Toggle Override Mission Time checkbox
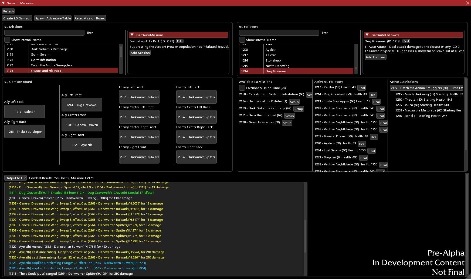Image resolution: width=471 pixels, height=279 pixels. [x=242, y=88]
